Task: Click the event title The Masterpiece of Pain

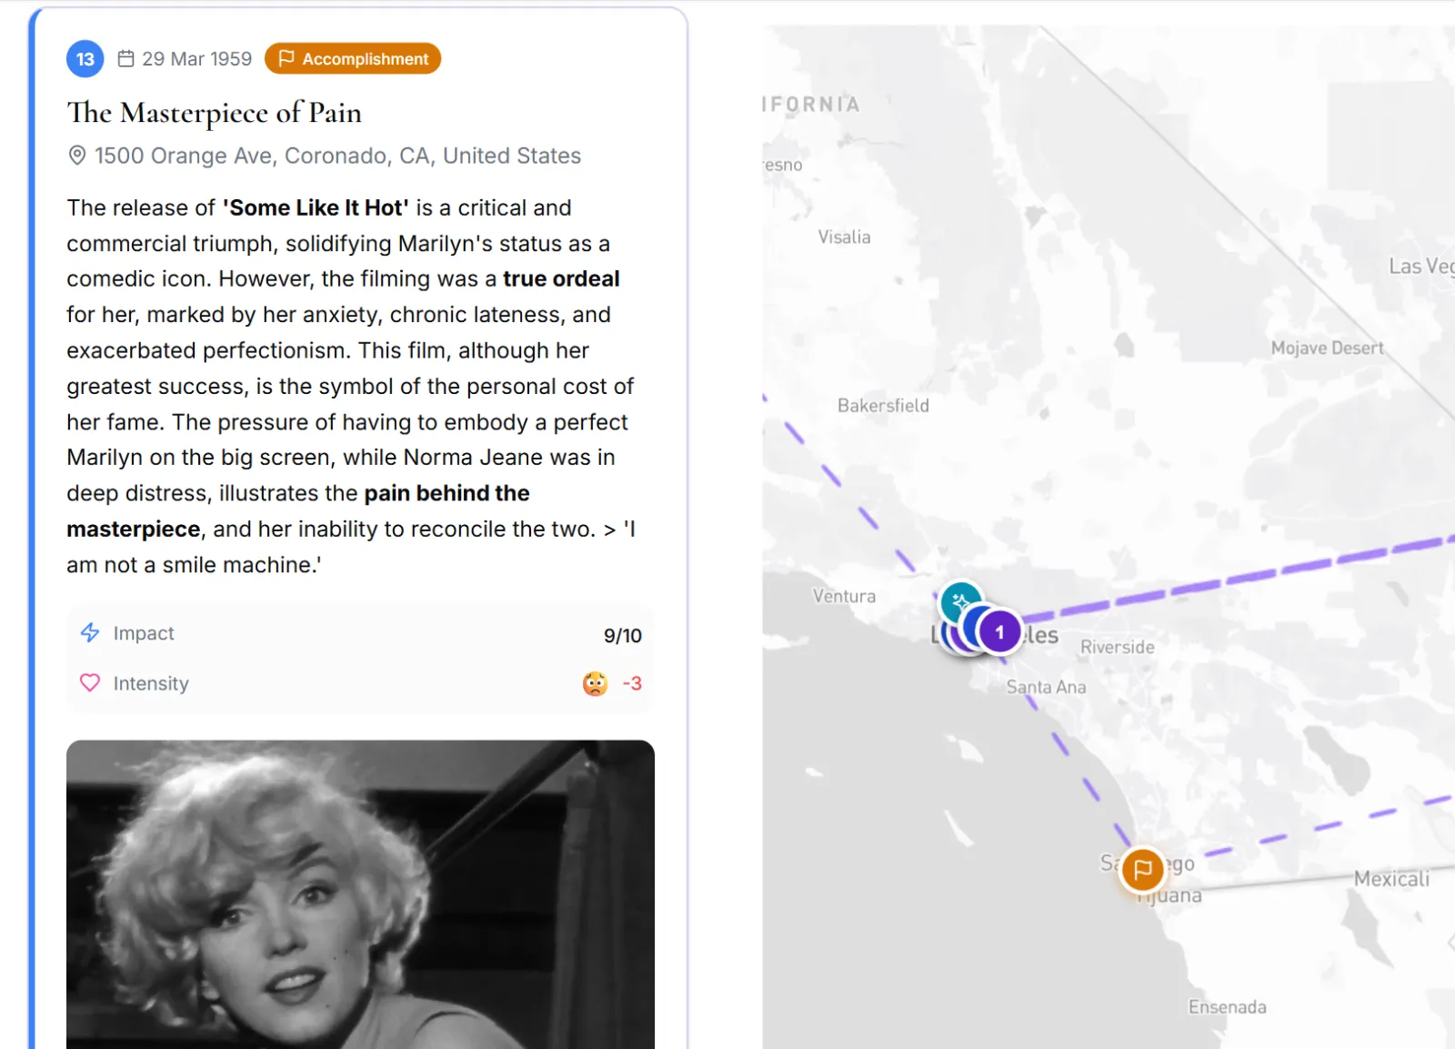Action: tap(215, 113)
